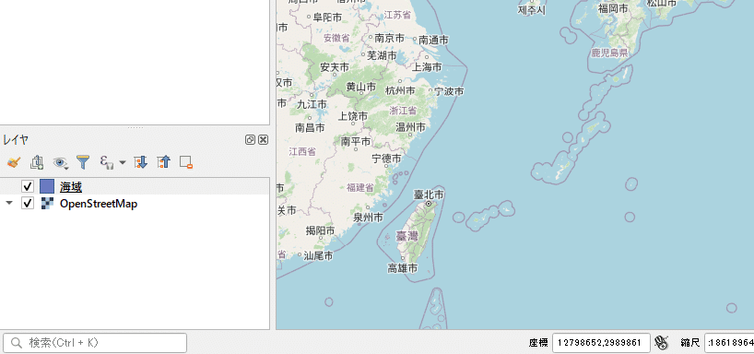Open the Manage Map Themes eye icon
The image size is (754, 354).
pos(60,162)
